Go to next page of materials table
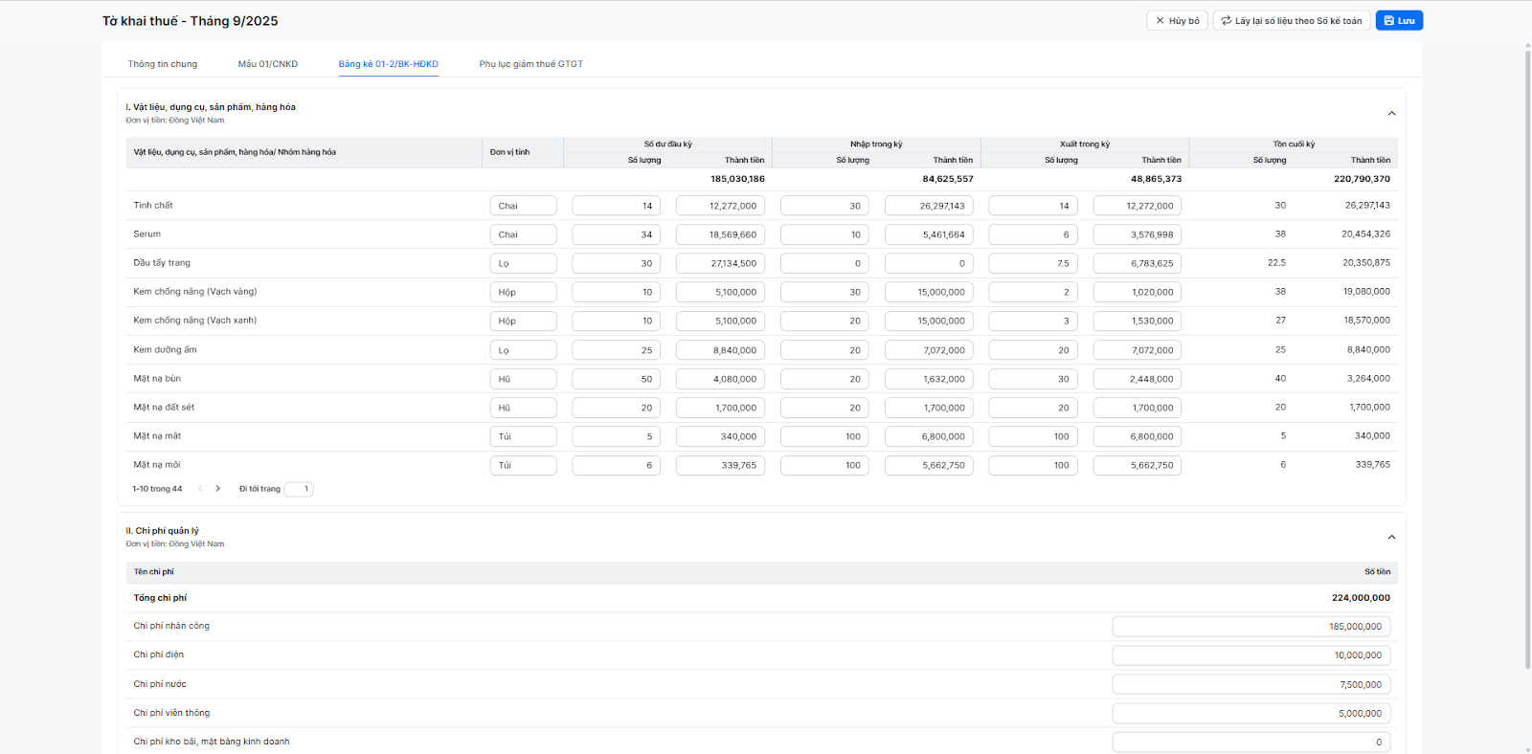 [218, 489]
